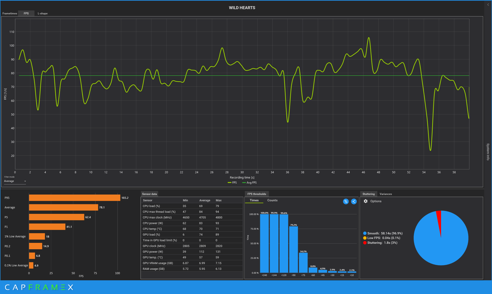
Task: Open the Sensor data tab
Action: pos(149,194)
